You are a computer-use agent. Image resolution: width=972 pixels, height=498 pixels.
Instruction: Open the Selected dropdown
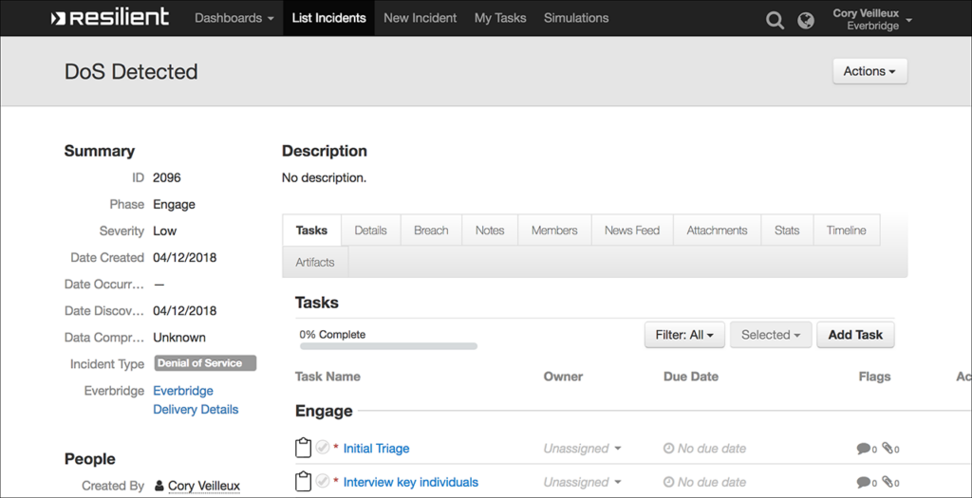point(771,335)
